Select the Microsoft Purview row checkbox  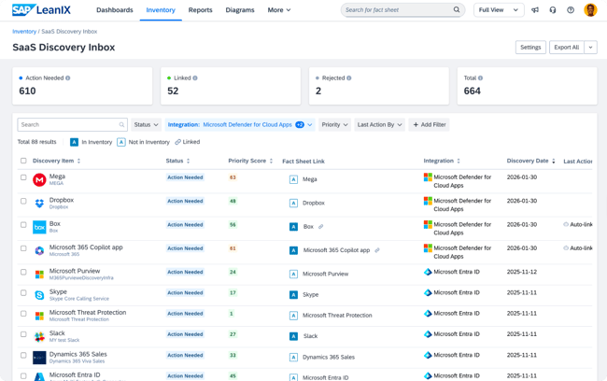point(23,272)
